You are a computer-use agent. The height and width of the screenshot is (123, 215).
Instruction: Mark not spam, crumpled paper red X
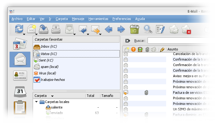click(186, 29)
